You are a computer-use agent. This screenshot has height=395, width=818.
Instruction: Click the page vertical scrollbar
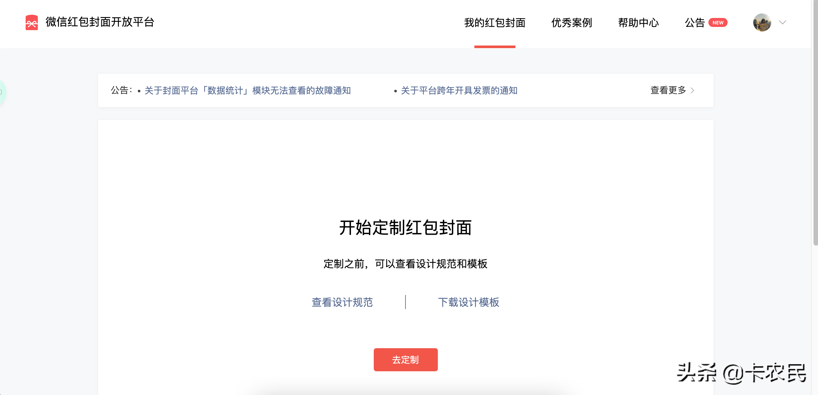pos(815,123)
